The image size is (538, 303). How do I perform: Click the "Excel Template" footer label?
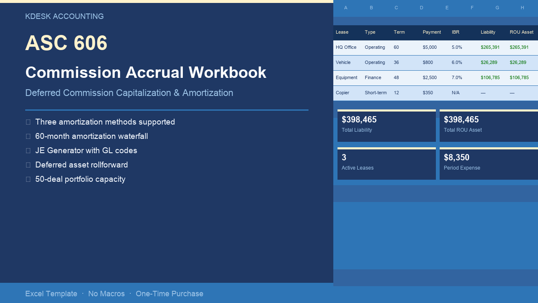pyautogui.click(x=51, y=294)
